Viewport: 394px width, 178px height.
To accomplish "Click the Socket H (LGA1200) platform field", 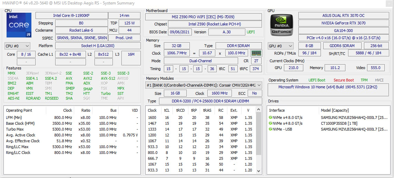I will (x=98, y=46).
